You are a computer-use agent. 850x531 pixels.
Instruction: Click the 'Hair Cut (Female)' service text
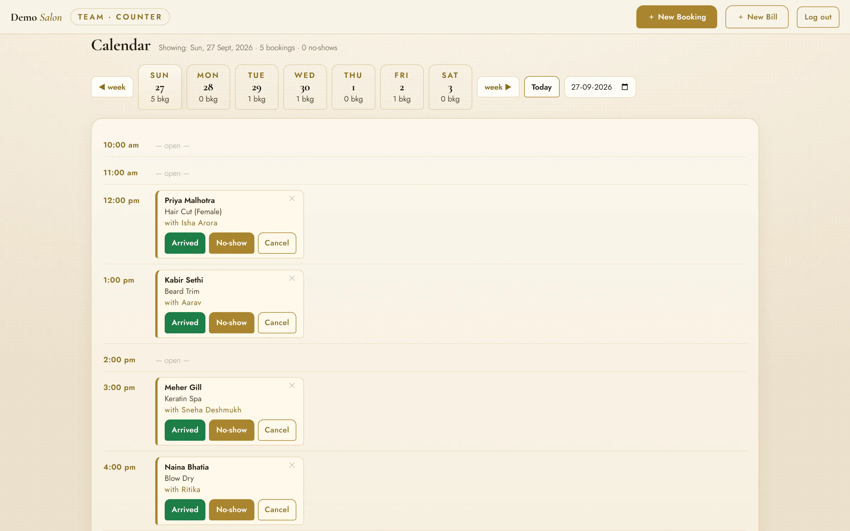coord(193,212)
